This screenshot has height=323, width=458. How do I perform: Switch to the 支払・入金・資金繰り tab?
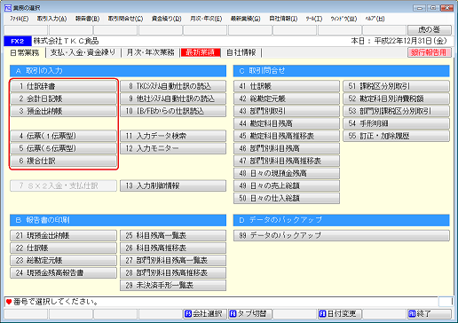(x=83, y=52)
